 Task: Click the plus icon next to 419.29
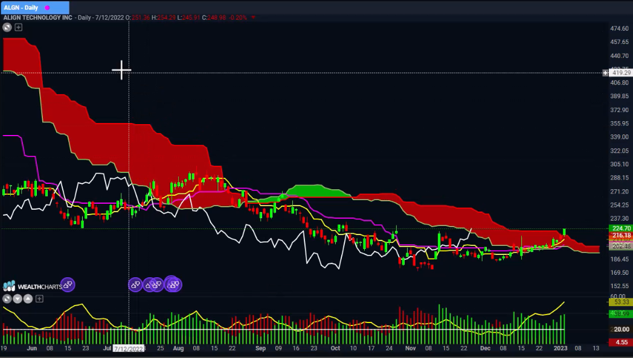point(605,73)
